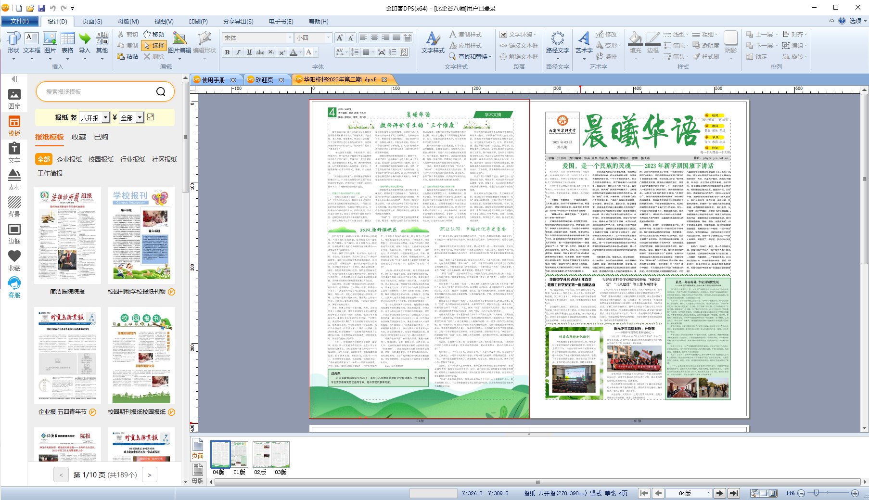Screen dimensions: 869x500
Task: Go to the first page in status bar
Action: tap(644, 493)
